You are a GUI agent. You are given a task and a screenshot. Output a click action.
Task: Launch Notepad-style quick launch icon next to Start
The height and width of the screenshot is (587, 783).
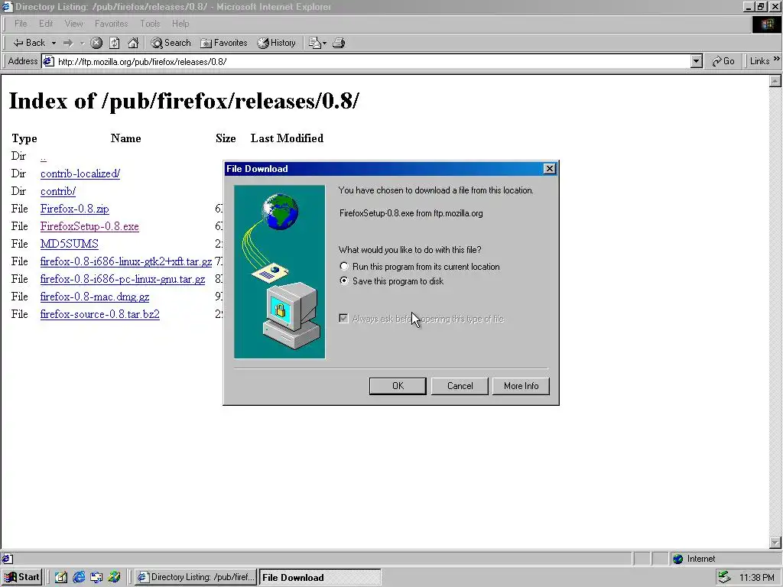click(61, 578)
